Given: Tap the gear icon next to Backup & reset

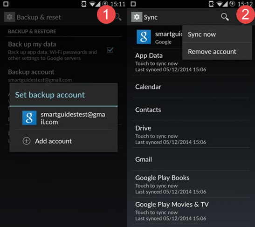Looking at the screenshot, I should (9, 17).
